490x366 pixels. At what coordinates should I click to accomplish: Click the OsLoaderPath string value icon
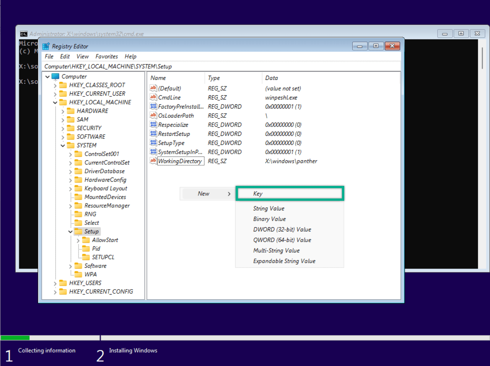click(x=153, y=115)
